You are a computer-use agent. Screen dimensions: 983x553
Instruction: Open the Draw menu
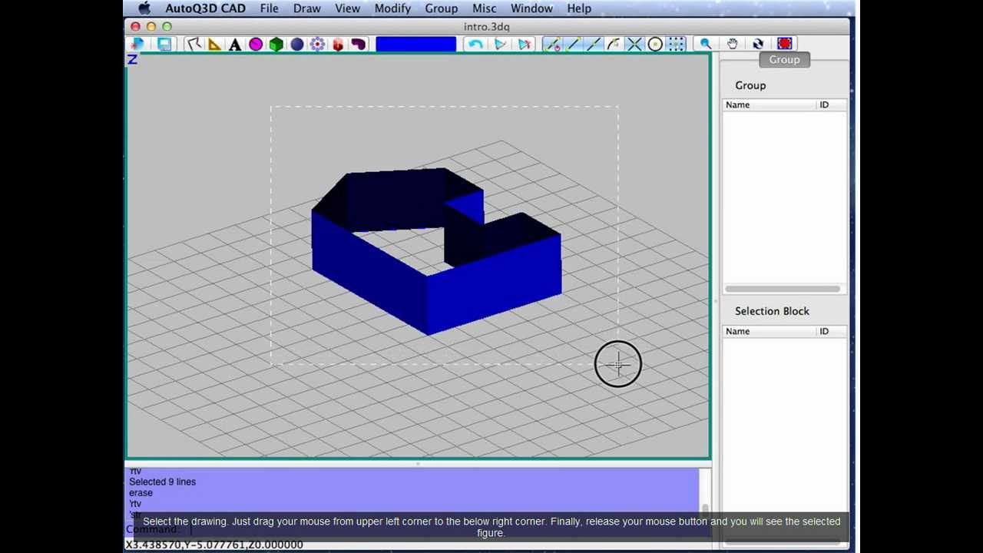[x=306, y=8]
